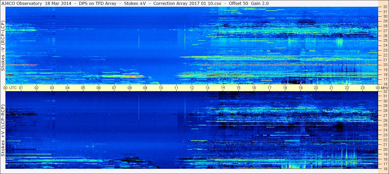Click the 32 MHz label of Stokes +V panel

[385, 91]
